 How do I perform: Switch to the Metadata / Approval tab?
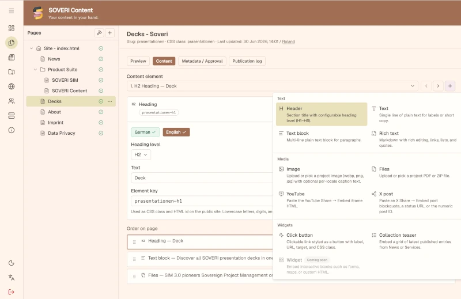202,61
